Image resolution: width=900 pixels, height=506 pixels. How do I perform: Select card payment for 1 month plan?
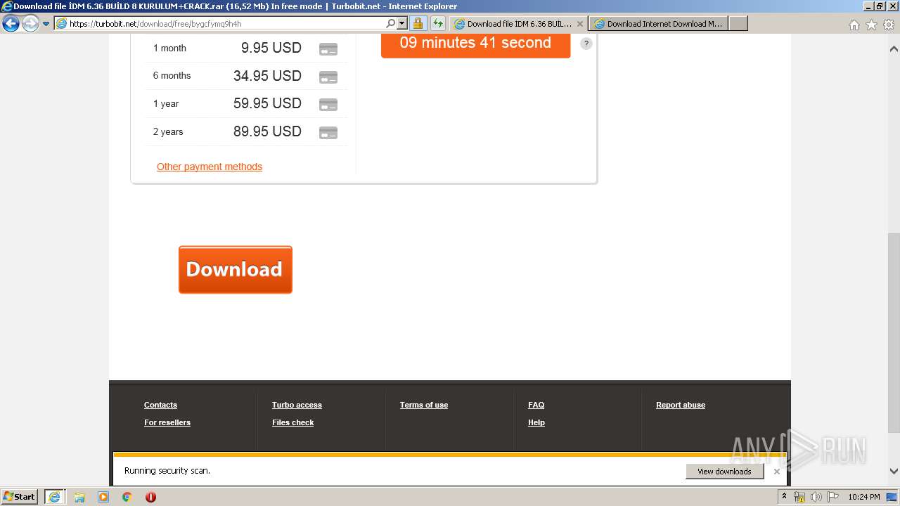[x=328, y=49]
